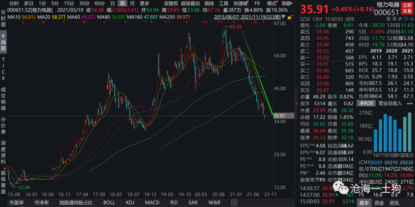Screen dimensions: 415x207
Task: Open K线图 in the left sidebar
Action: (x=3, y=42)
